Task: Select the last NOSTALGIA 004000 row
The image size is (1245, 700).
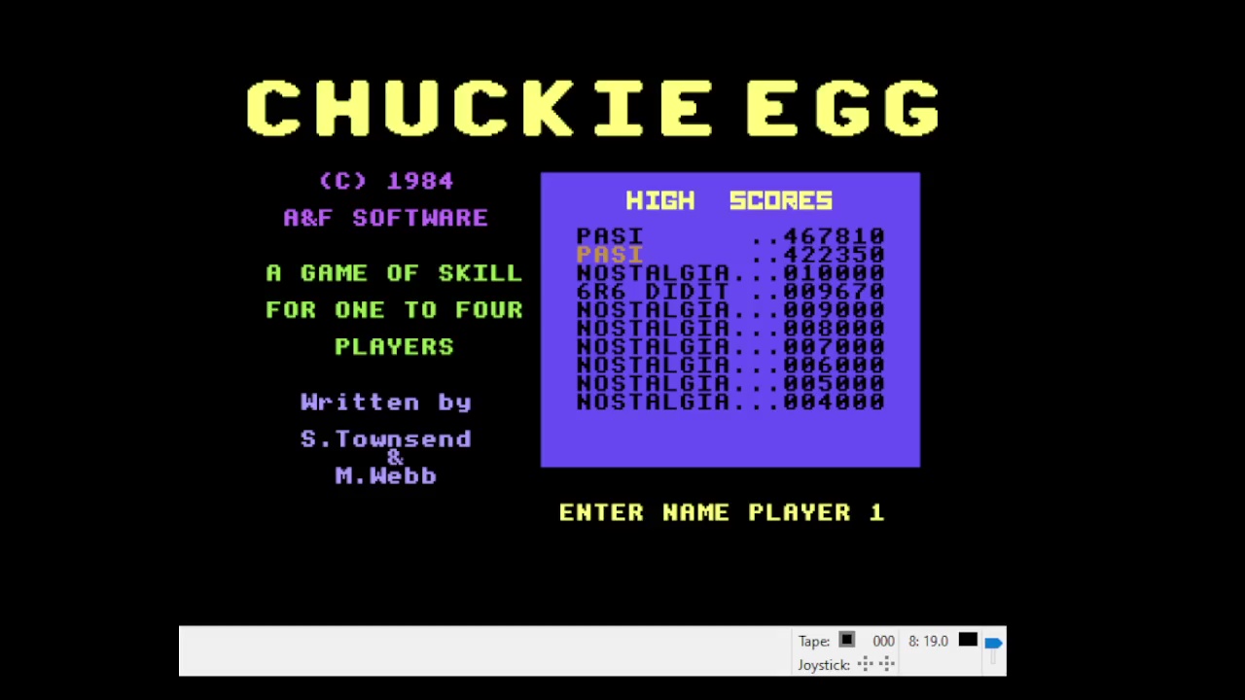Action: pos(729,402)
